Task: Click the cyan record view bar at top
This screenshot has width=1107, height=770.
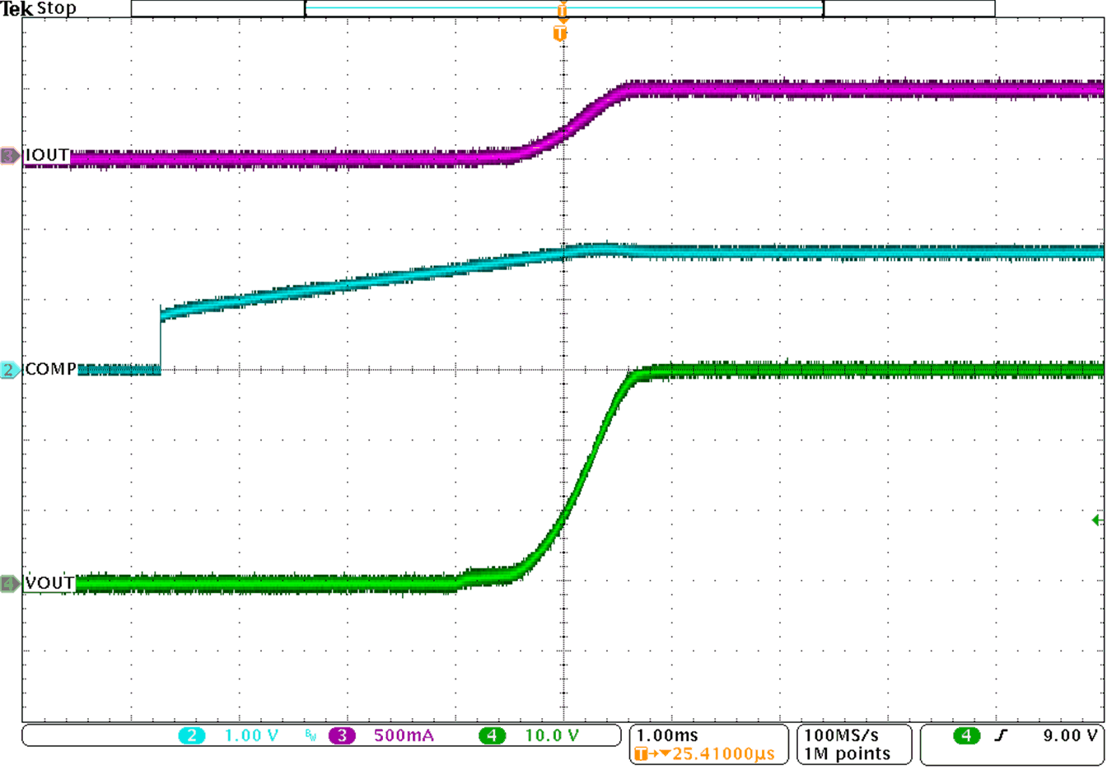Action: [x=563, y=8]
